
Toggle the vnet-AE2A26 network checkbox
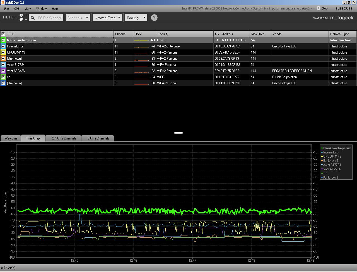[3, 71]
